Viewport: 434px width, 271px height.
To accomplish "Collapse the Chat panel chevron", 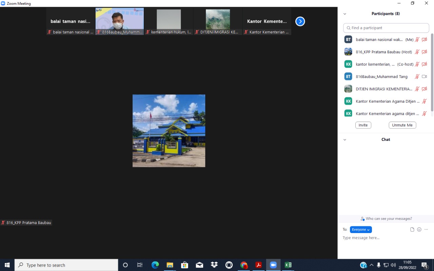I will tap(345, 140).
